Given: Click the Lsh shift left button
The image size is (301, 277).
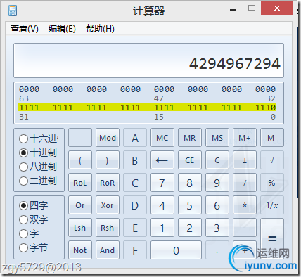Looking at the screenshot, I should 80,228.
